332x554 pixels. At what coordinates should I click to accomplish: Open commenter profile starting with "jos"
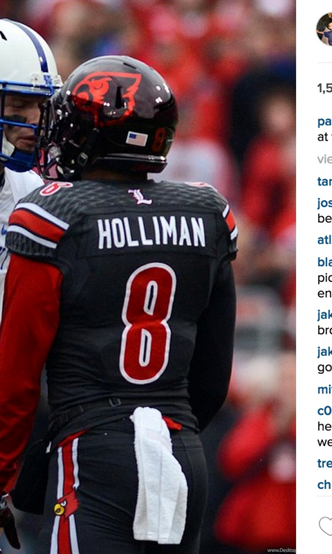click(324, 203)
